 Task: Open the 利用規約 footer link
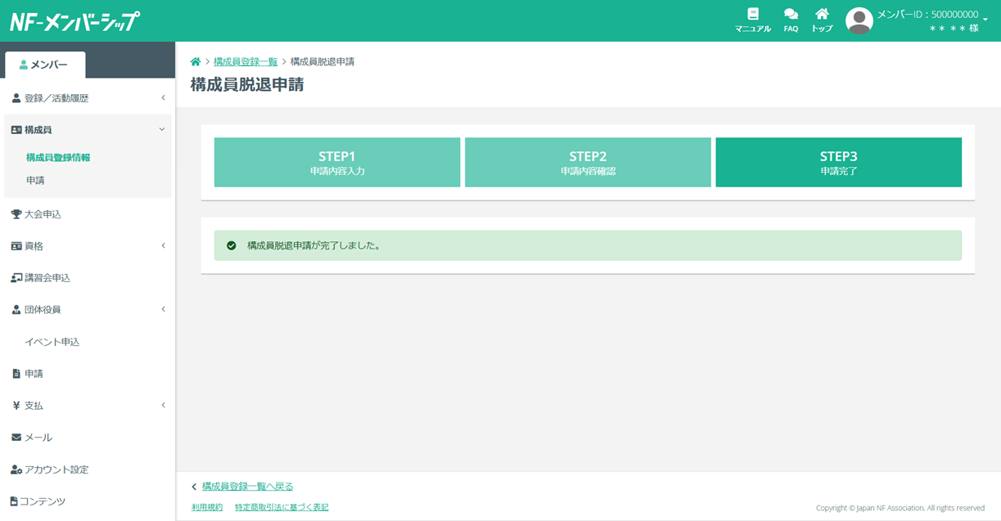point(206,507)
